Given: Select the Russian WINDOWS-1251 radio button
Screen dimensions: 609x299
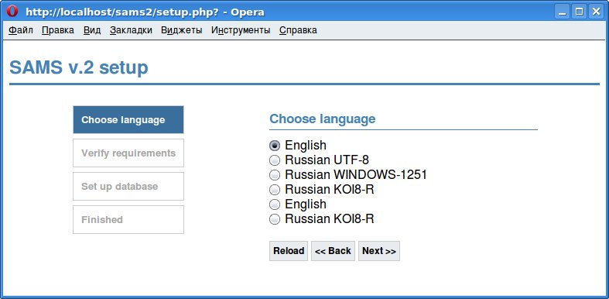Looking at the screenshot, I should click(x=275, y=175).
